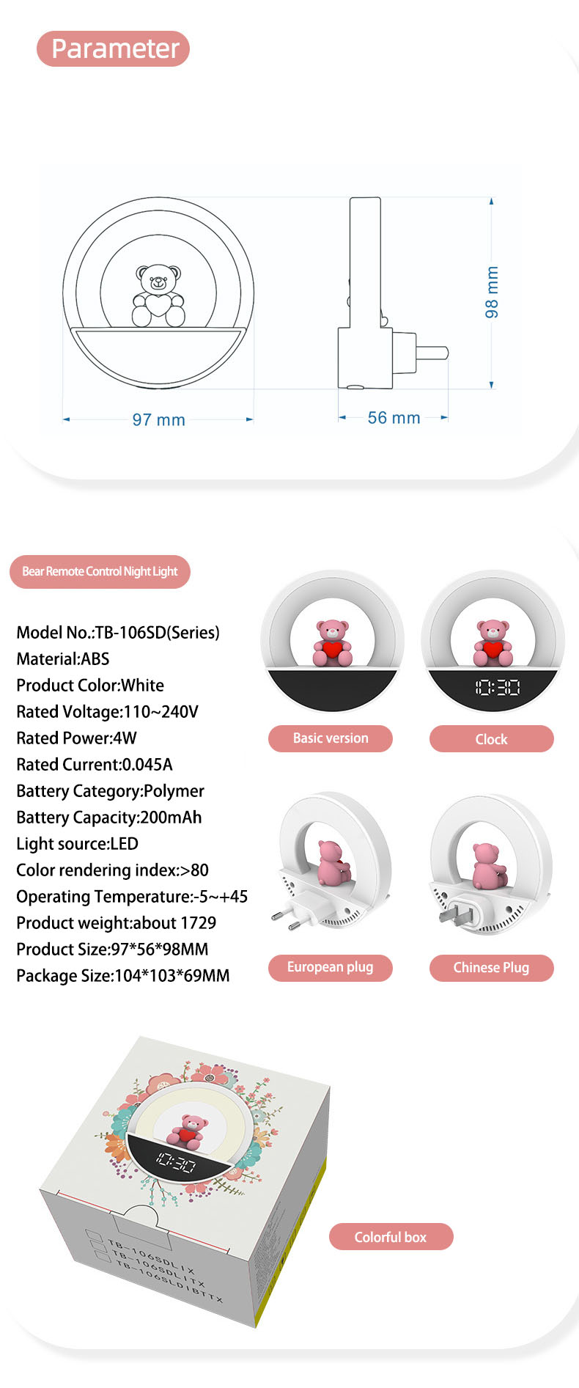The image size is (579, 1388).
Task: Select the Chinese Plug label
Action: (491, 968)
